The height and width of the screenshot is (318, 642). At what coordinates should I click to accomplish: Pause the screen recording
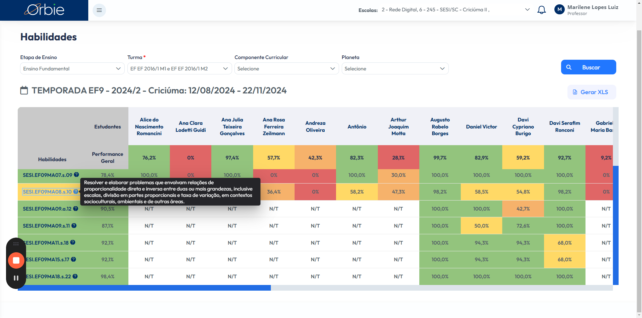click(16, 278)
